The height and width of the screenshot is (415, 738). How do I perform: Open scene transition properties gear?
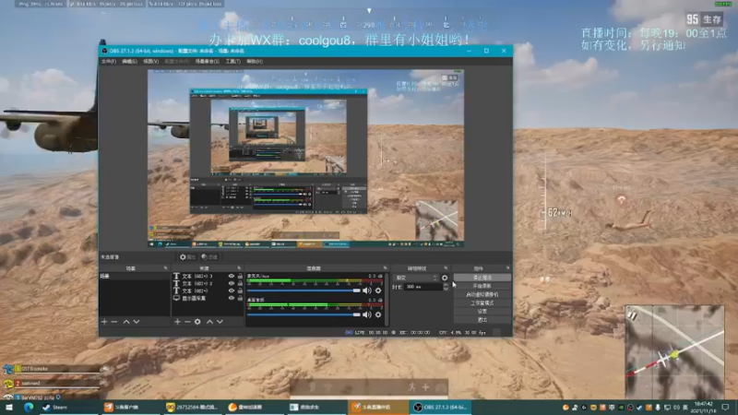pyautogui.click(x=445, y=279)
